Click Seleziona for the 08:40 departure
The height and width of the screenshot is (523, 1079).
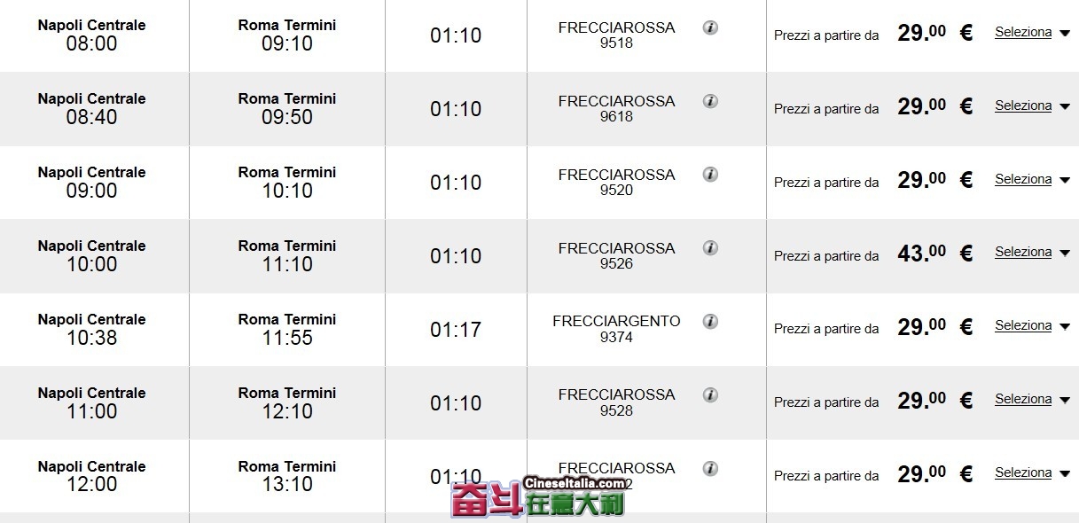pyautogui.click(x=1023, y=105)
